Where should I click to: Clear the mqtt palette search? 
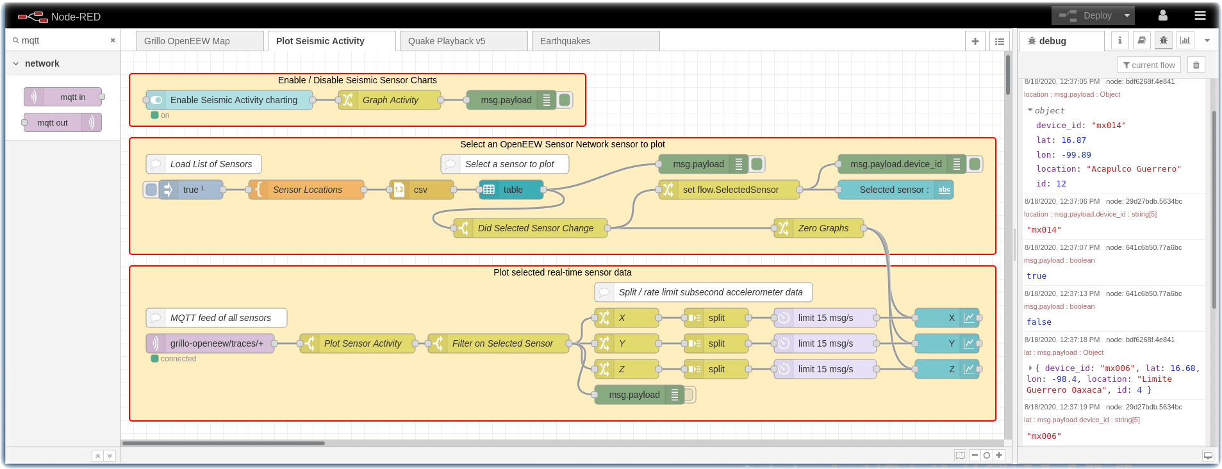(113, 40)
